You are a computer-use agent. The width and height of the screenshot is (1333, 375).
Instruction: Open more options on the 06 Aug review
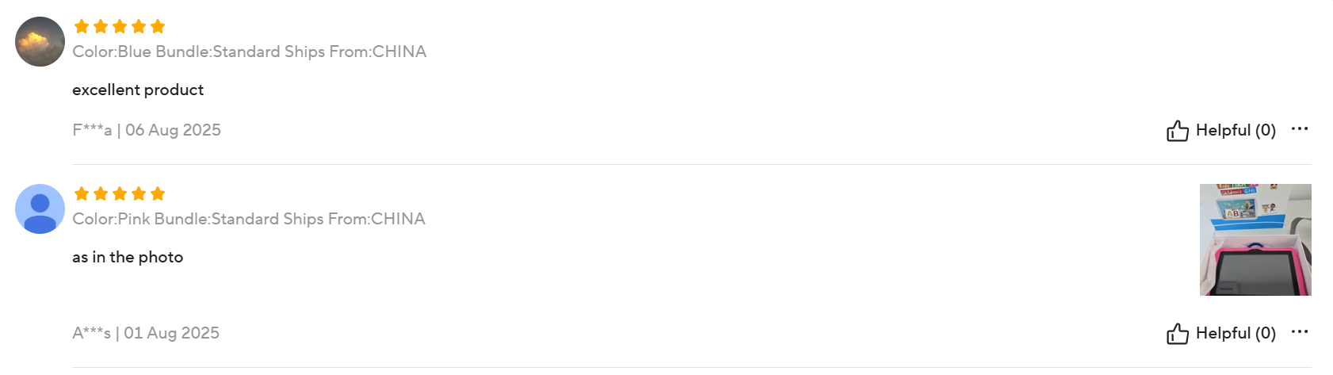[x=1300, y=128]
